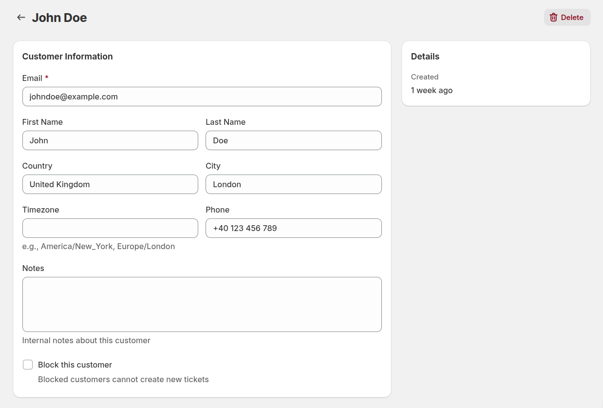Focus the Email input field
Image resolution: width=603 pixels, height=408 pixels.
(x=202, y=97)
